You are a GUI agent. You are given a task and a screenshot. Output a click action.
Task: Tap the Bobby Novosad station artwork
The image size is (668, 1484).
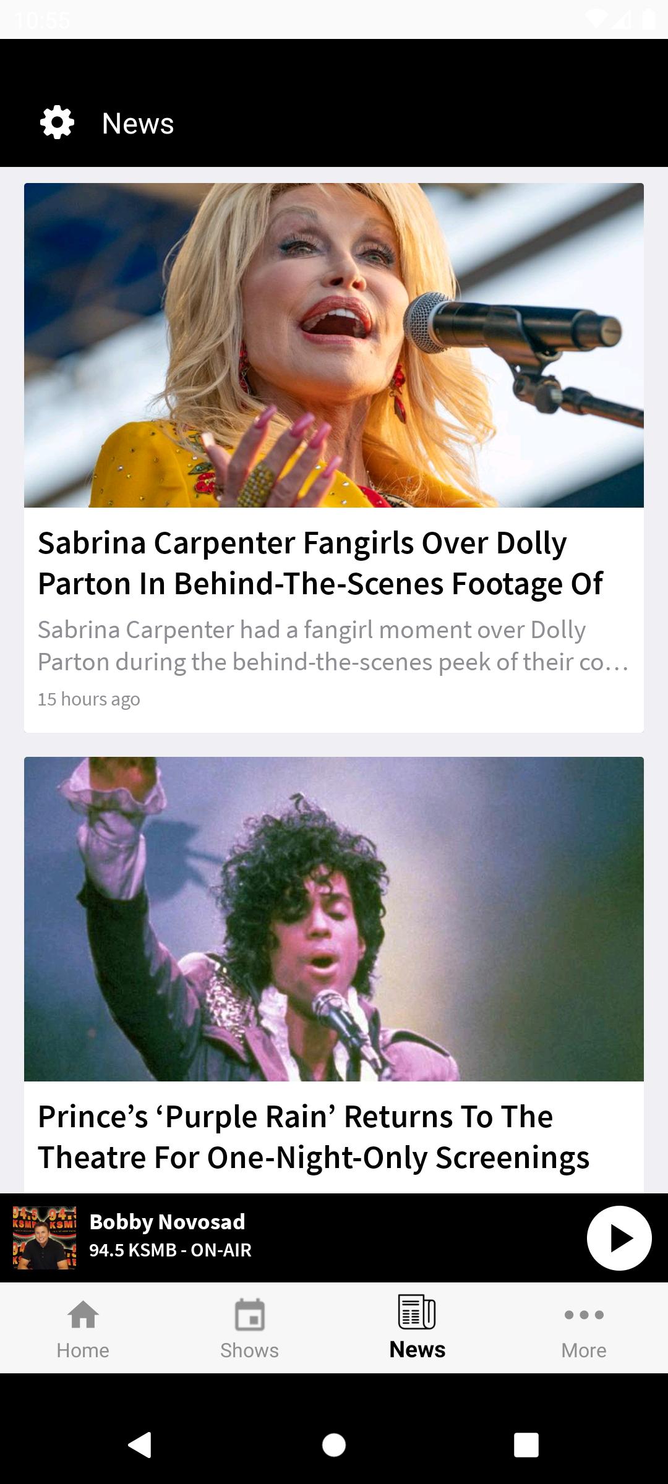point(45,1238)
